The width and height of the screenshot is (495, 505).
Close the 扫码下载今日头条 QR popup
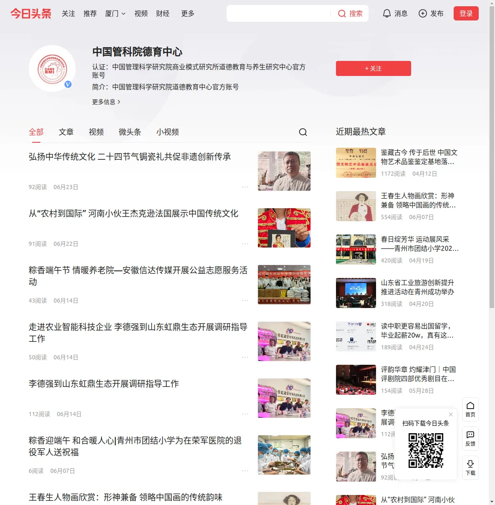[451, 414]
